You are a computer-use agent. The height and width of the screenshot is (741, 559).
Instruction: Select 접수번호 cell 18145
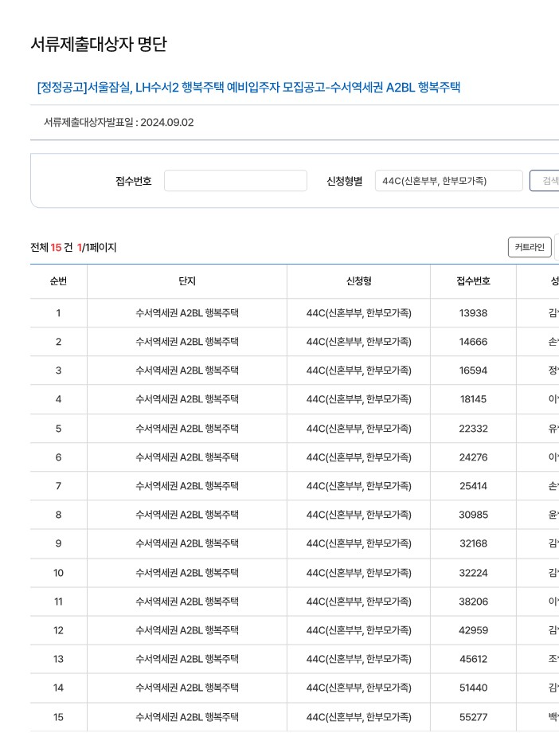(x=473, y=399)
